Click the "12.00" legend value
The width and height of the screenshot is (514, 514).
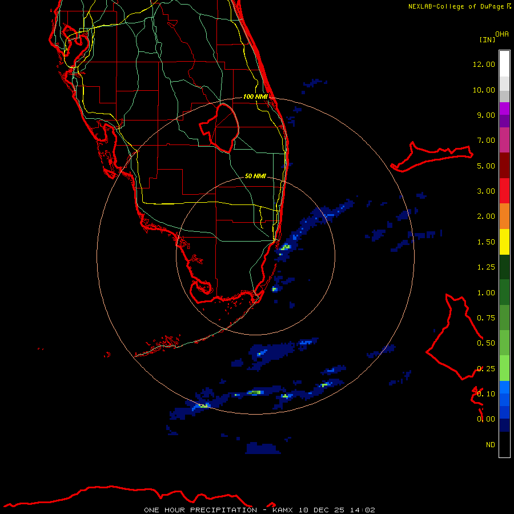coord(484,64)
